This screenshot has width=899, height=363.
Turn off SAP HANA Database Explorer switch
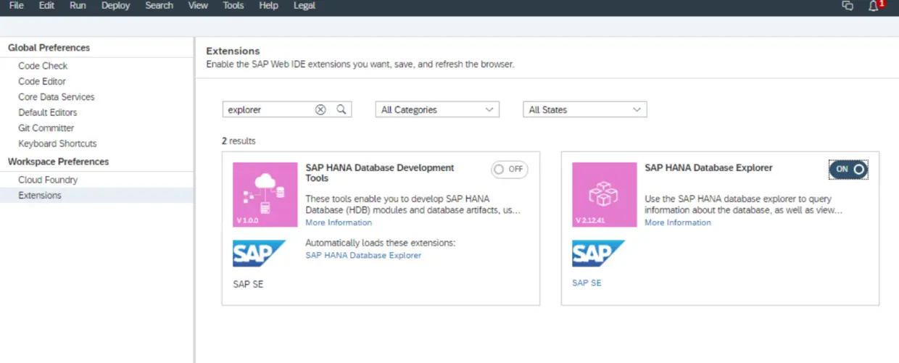pos(848,169)
